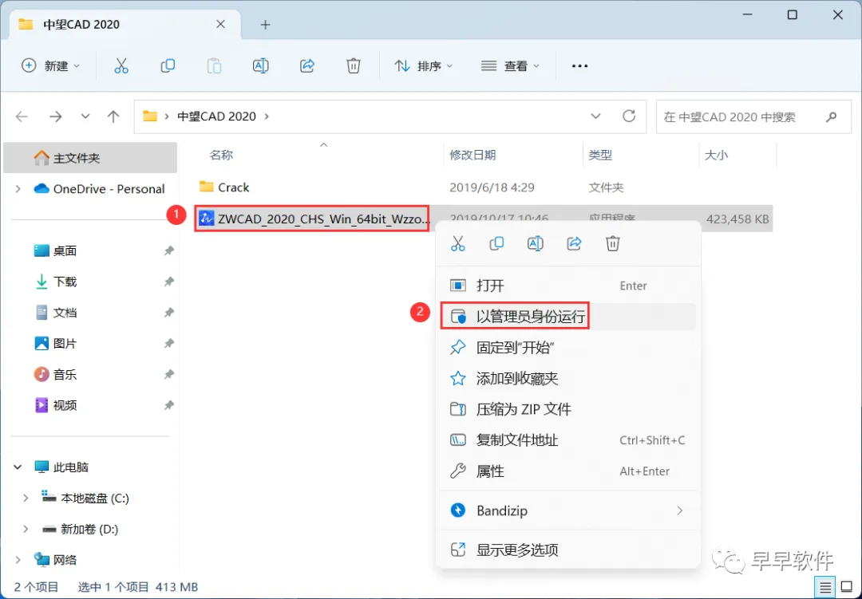The width and height of the screenshot is (862, 599).
Task: Select the ZWCAD_2020_CHS_Win_64bit installer file
Action: point(312,219)
